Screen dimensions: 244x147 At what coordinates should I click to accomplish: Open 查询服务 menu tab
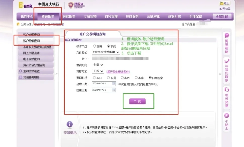(x=48, y=16)
